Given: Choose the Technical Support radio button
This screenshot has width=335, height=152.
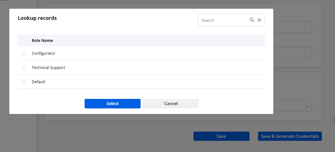Looking at the screenshot, I should 24,68.
